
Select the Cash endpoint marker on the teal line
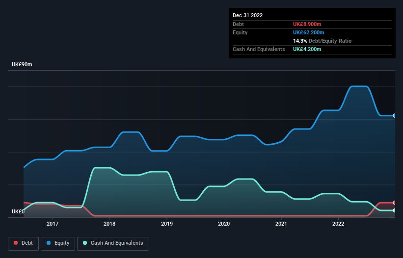[x=395, y=210]
